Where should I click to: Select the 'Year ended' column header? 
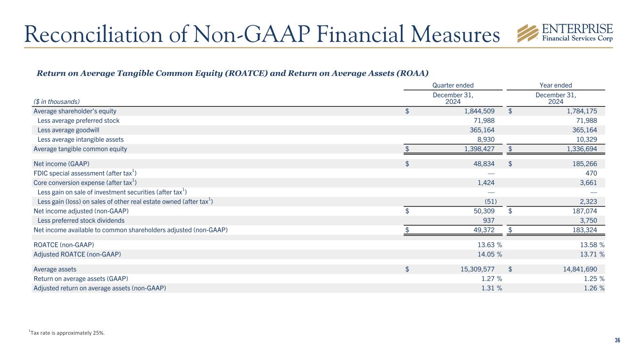(555, 85)
